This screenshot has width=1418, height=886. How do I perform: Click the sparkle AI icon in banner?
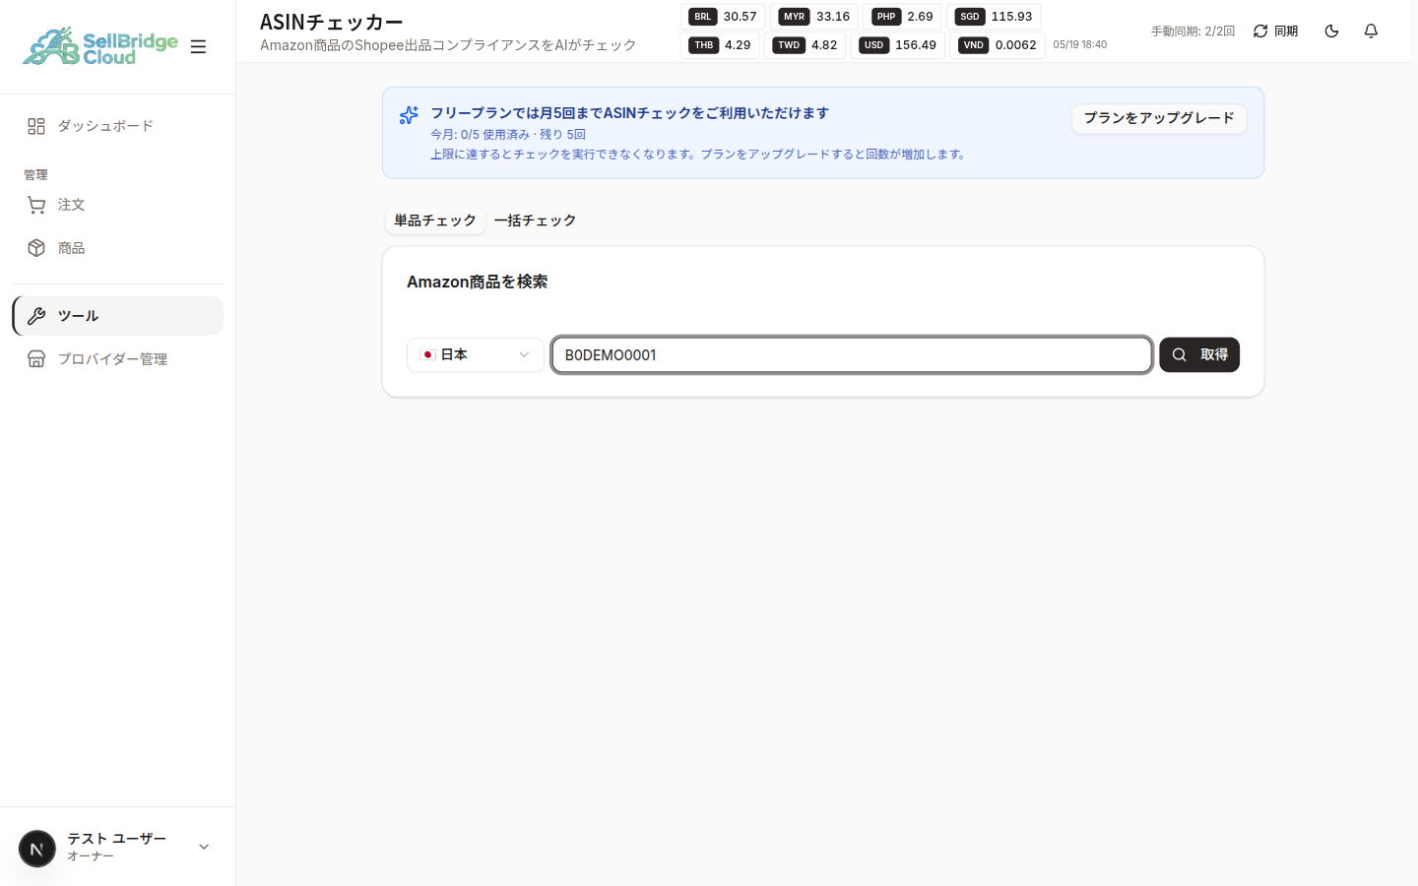(409, 115)
